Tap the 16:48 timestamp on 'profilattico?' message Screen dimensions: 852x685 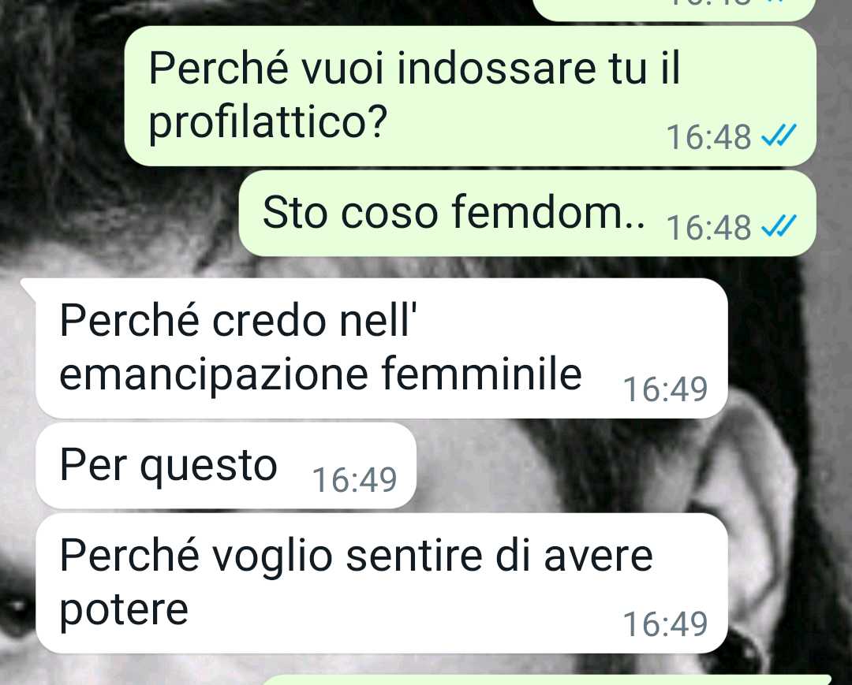click(709, 137)
